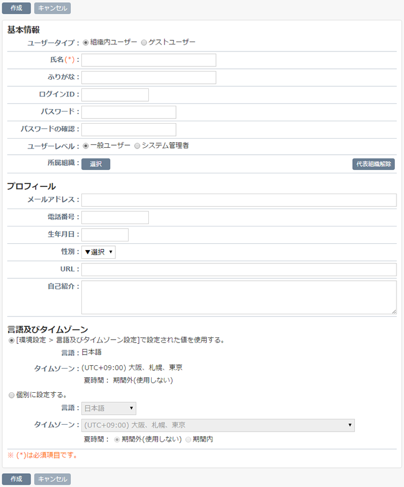Image resolution: width=404 pixels, height=487 pixels.
Task: Click the 氏名 input field
Action: pyautogui.click(x=148, y=60)
